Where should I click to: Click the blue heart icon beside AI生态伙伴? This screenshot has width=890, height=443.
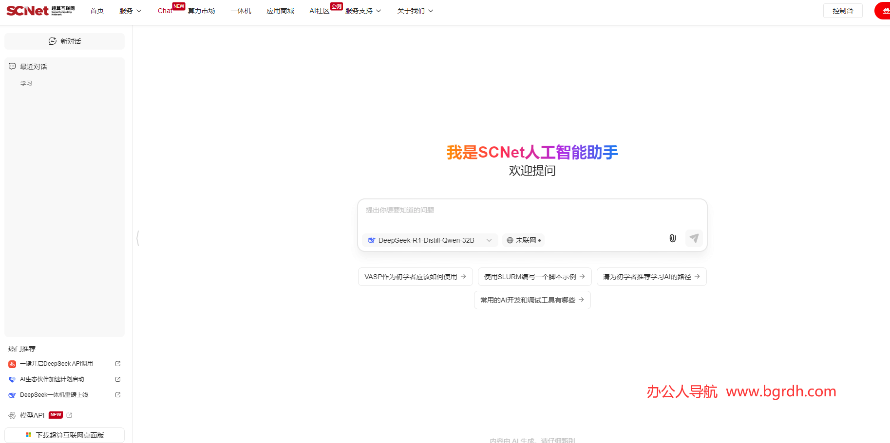coord(12,379)
